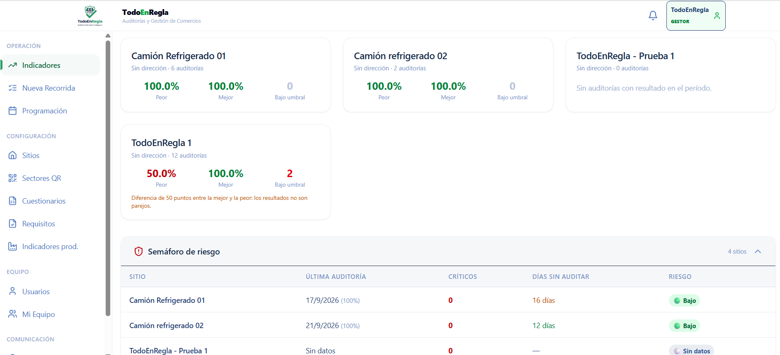Viewport: 780px width, 355px height.
Task: Click the Programación calendar icon
Action: (x=12, y=111)
